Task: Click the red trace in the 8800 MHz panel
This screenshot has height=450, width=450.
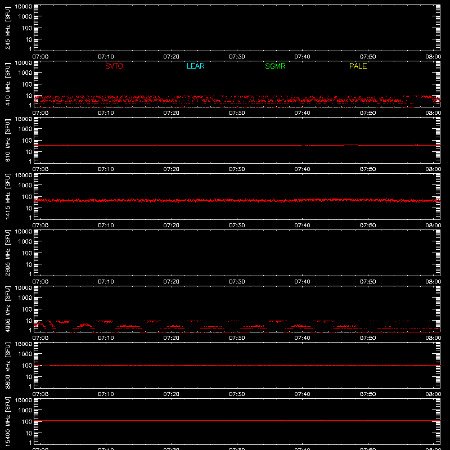Action: click(x=237, y=366)
